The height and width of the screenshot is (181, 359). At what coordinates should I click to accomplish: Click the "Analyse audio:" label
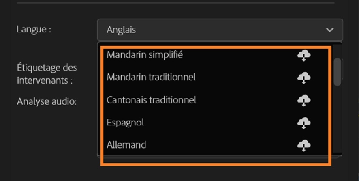click(47, 101)
